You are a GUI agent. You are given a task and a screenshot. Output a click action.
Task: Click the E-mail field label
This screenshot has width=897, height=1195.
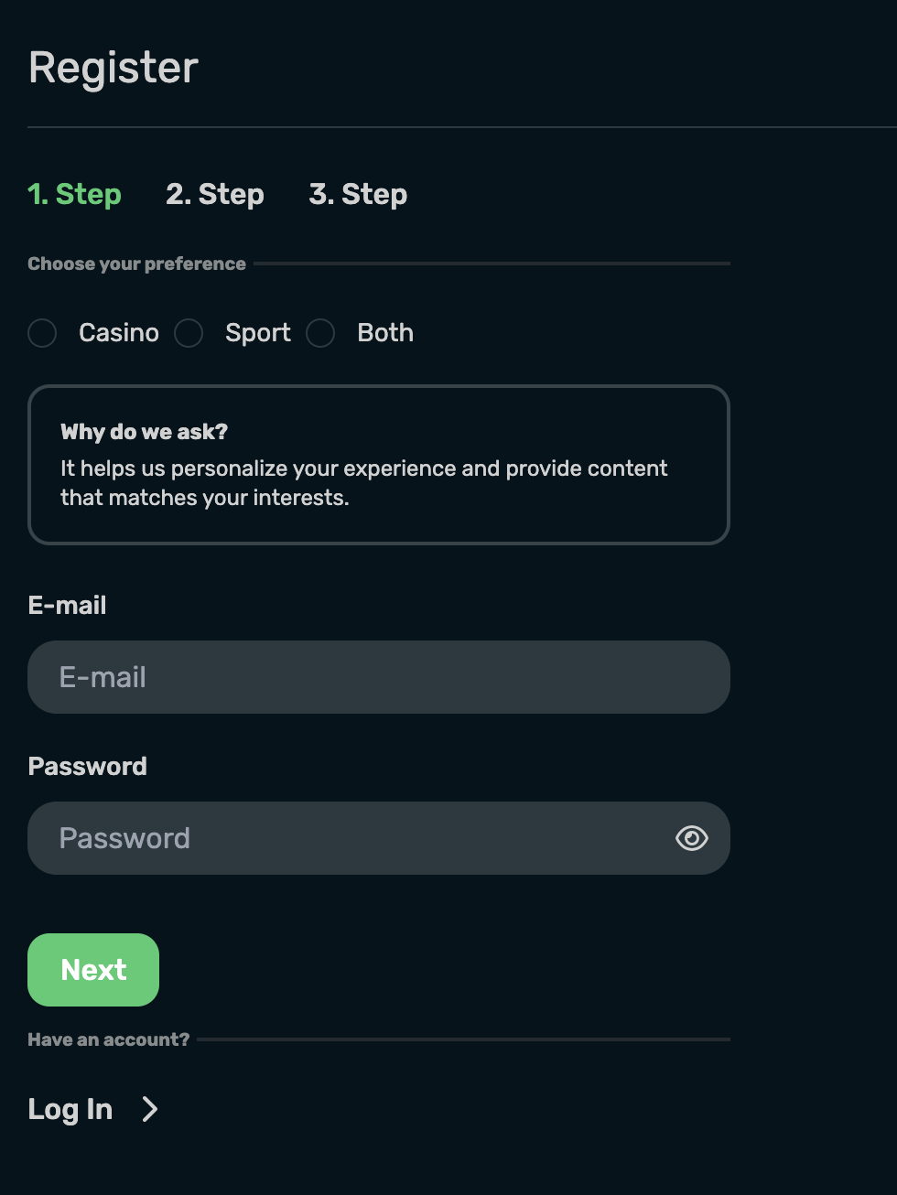pos(68,606)
